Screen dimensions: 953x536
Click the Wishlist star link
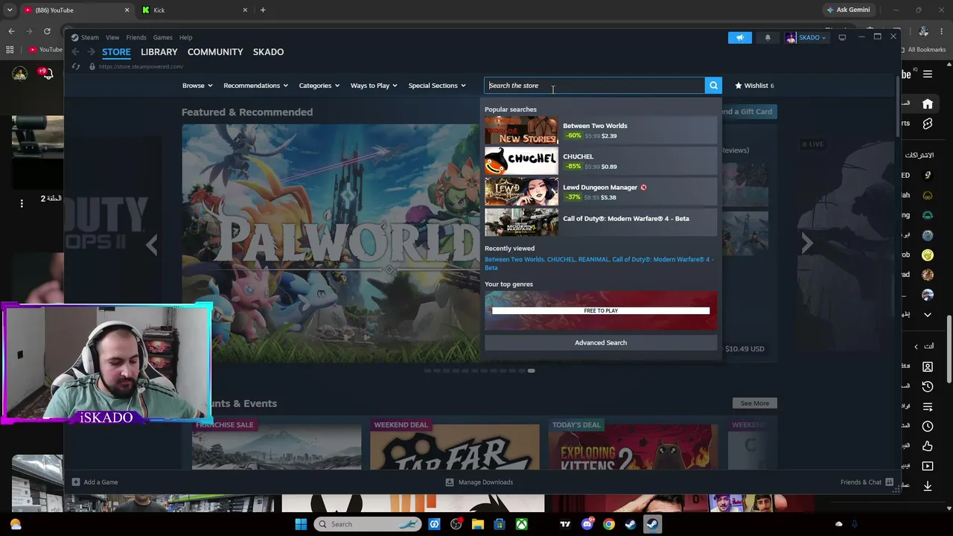[754, 86]
